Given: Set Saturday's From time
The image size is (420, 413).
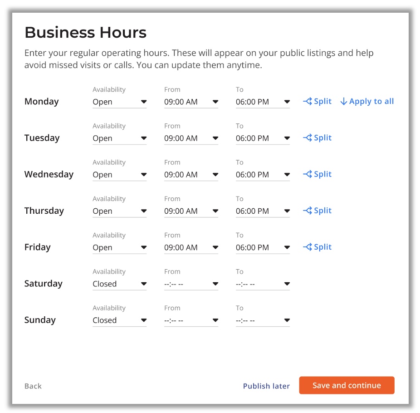Looking at the screenshot, I should tap(191, 284).
